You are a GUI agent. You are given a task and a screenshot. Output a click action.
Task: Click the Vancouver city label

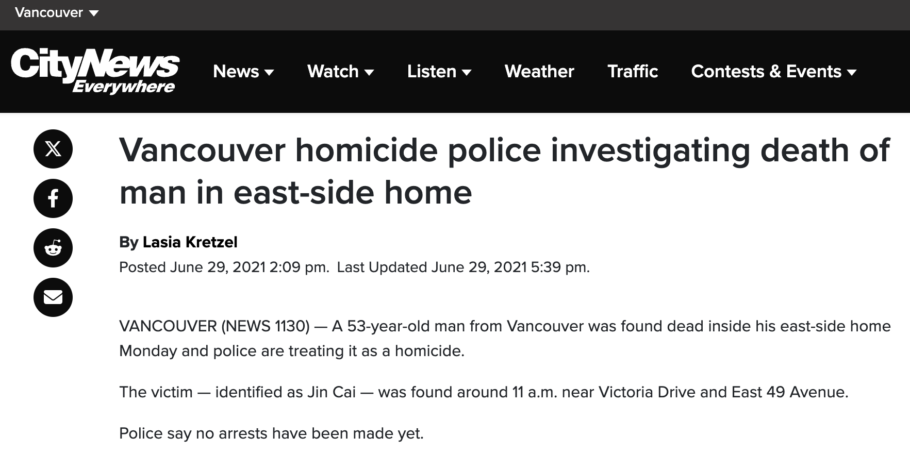click(49, 12)
